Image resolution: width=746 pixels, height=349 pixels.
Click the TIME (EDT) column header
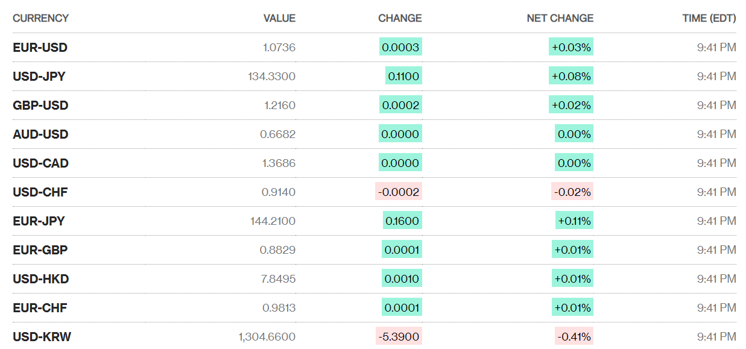[709, 18]
